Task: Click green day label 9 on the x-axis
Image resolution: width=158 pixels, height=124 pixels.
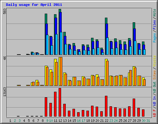Action: (47, 121)
